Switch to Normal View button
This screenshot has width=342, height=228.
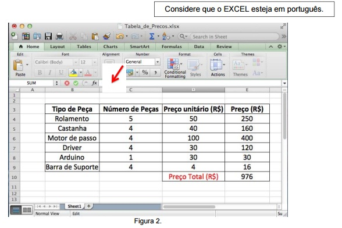[16, 210]
